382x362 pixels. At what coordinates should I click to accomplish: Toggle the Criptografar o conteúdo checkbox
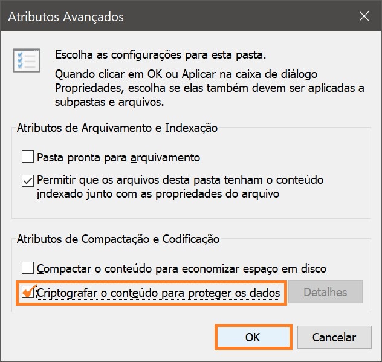pos(28,292)
